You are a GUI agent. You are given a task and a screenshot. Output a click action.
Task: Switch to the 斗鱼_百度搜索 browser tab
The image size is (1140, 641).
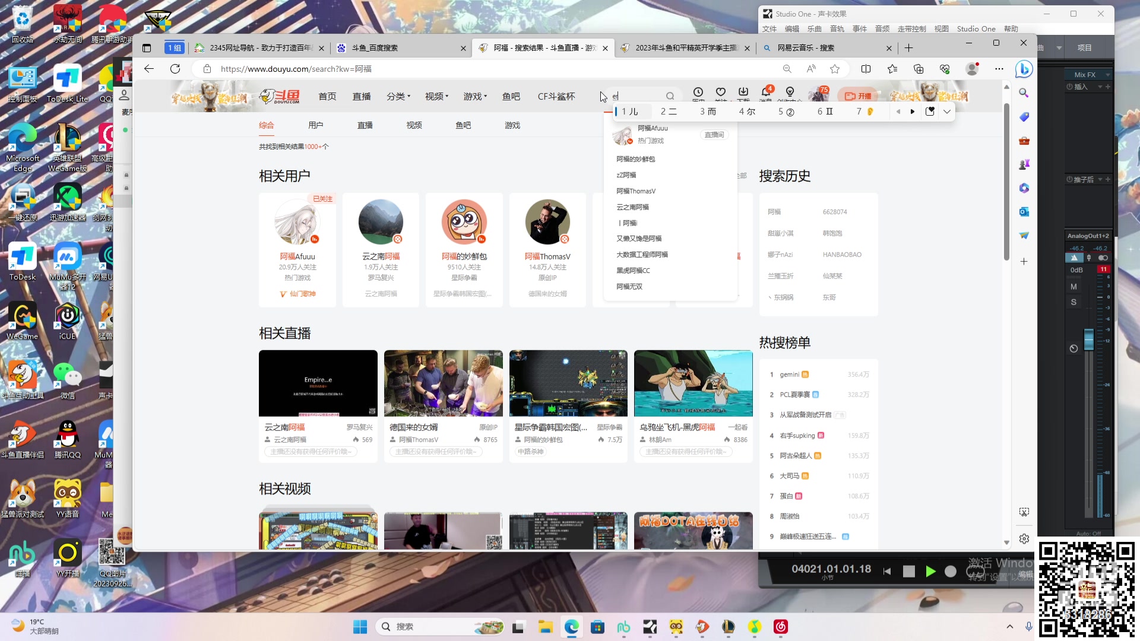click(401, 48)
